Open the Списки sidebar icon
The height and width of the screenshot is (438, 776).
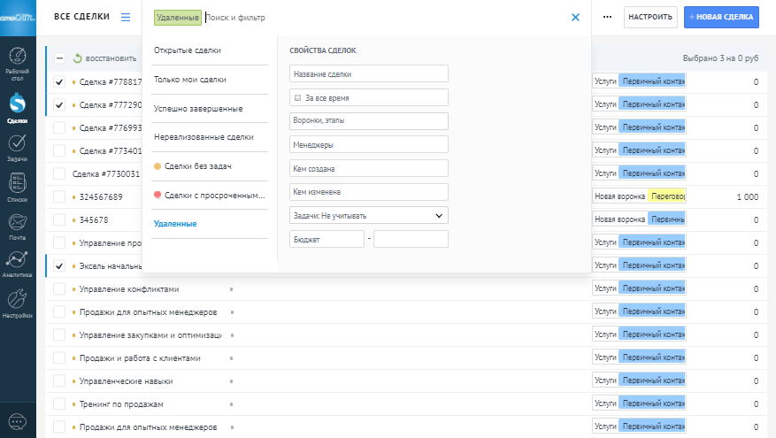point(17,186)
